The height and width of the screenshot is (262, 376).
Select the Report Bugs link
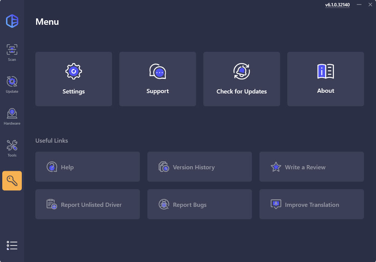(x=199, y=205)
